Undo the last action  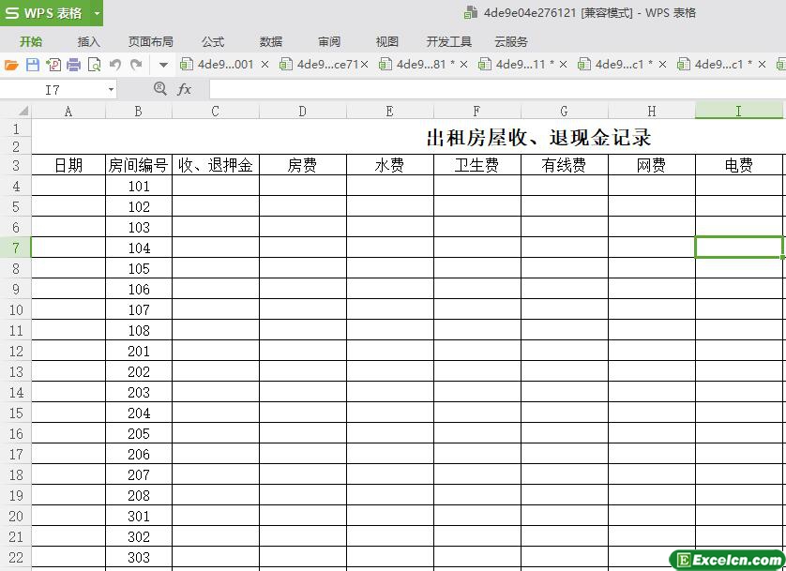click(x=115, y=65)
